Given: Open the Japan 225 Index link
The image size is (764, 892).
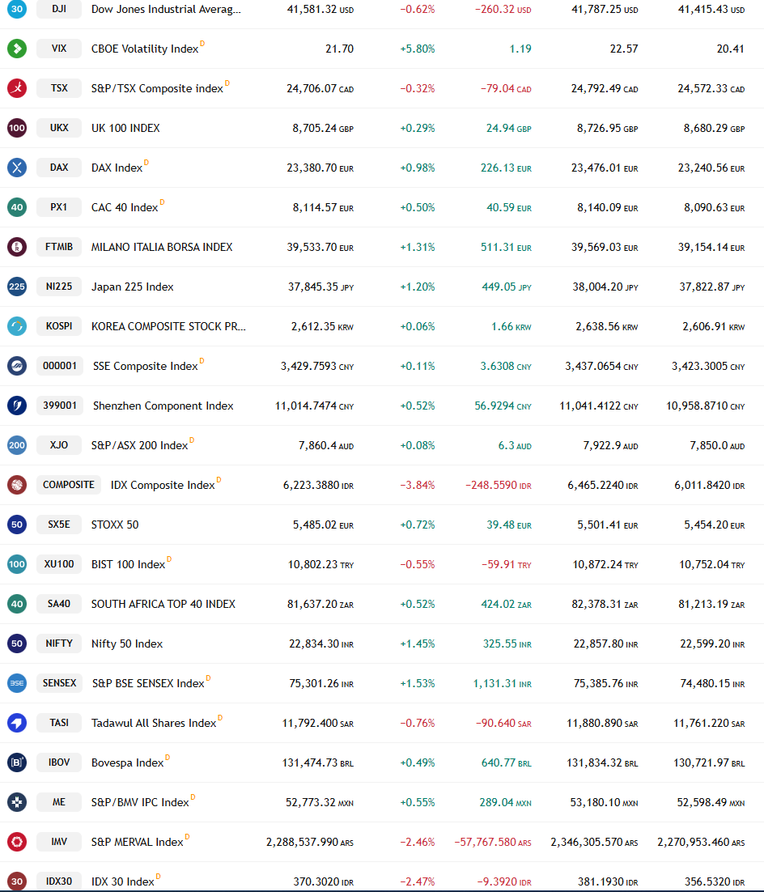Looking at the screenshot, I should (133, 287).
